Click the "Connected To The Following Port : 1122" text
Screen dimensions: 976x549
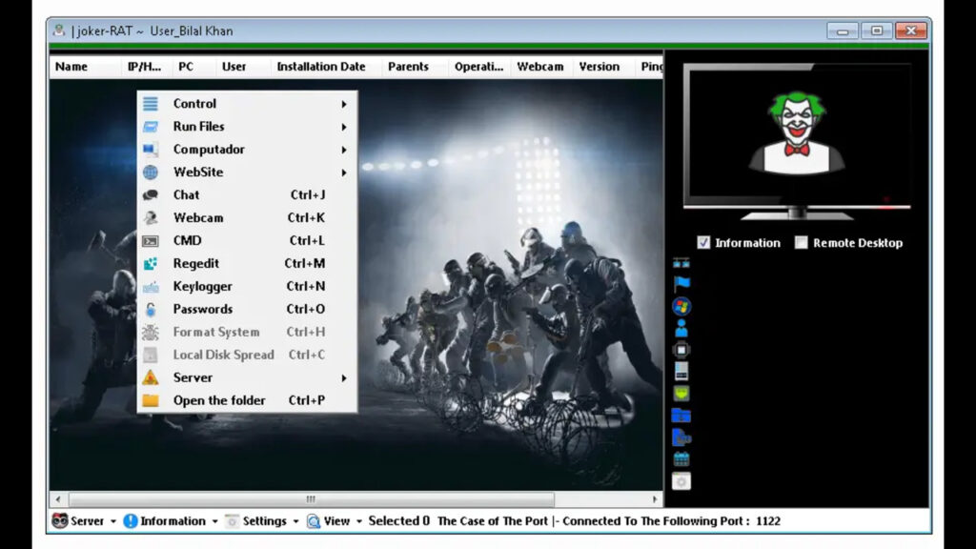pyautogui.click(x=672, y=521)
